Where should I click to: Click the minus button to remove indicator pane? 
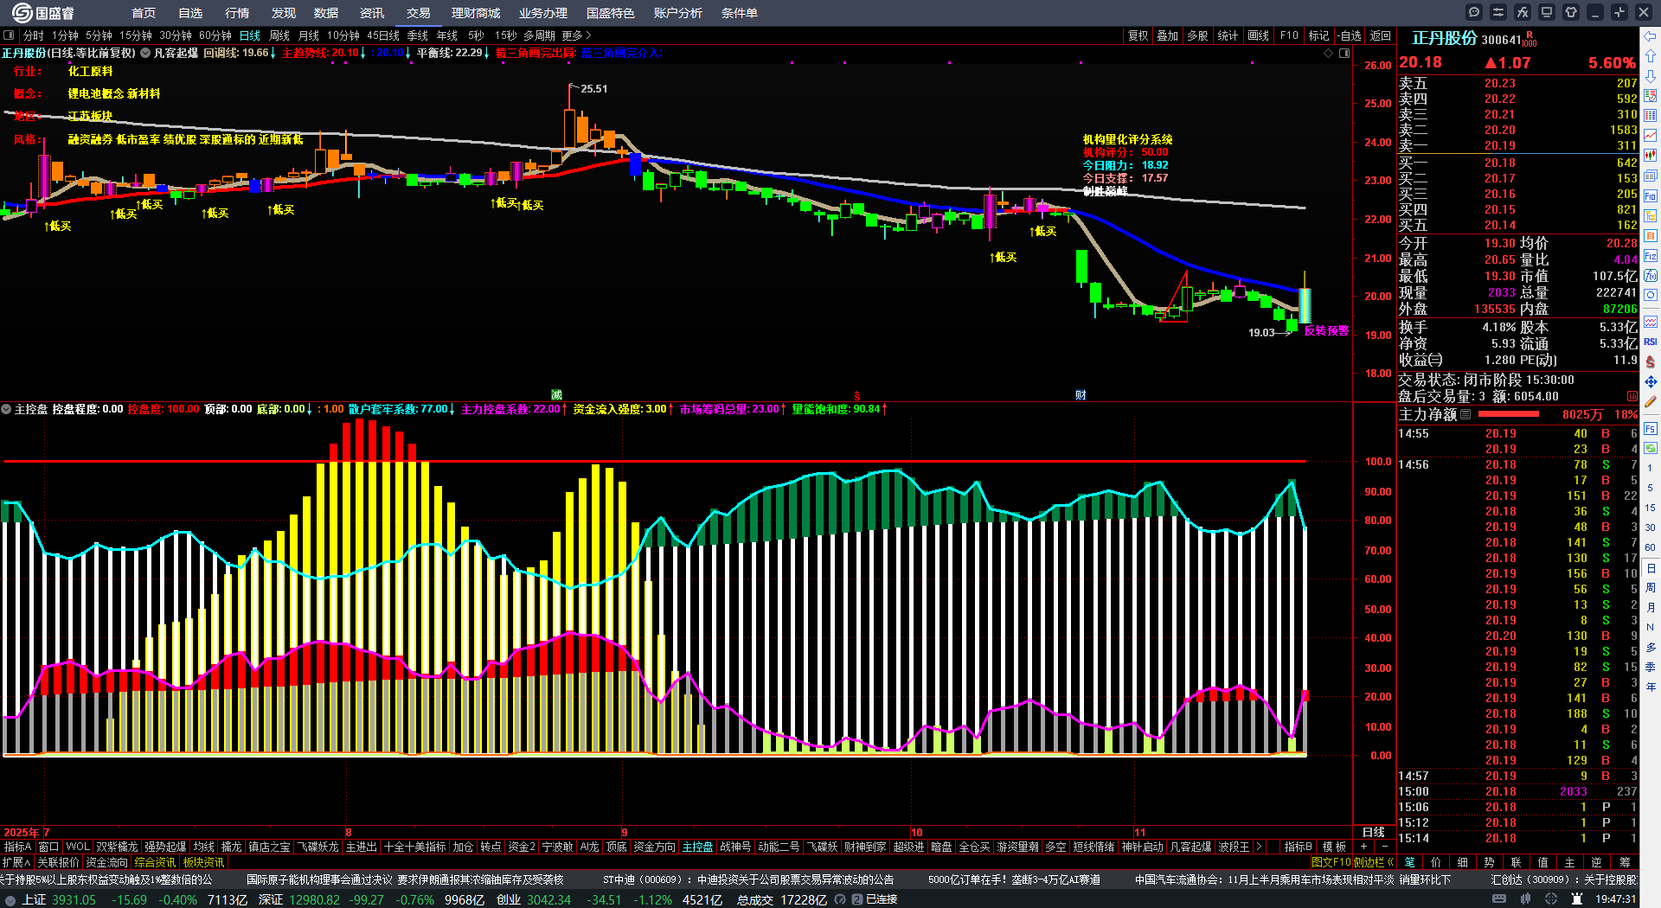coord(1384,847)
